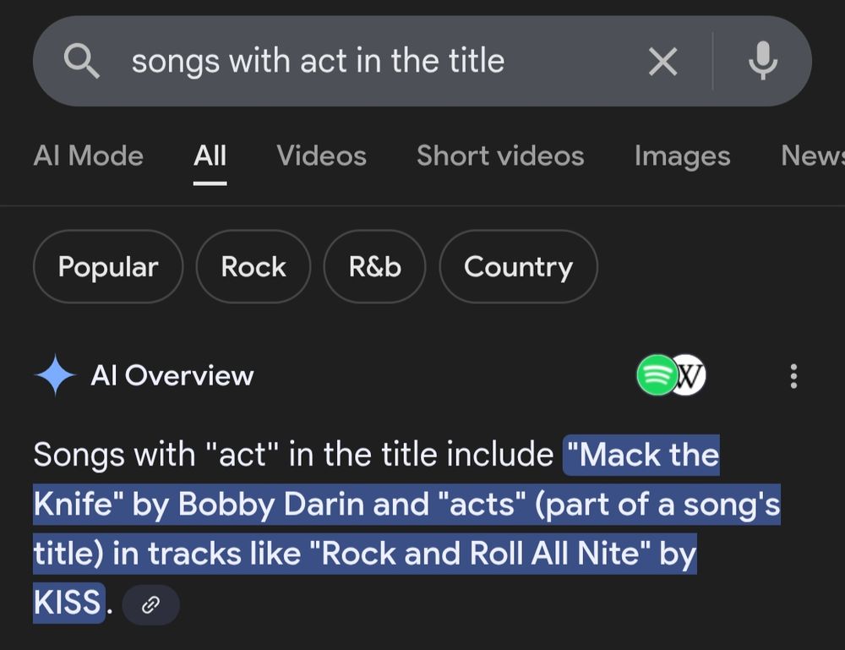Apply the Country filter chip
The height and width of the screenshot is (650, 845).
point(518,267)
